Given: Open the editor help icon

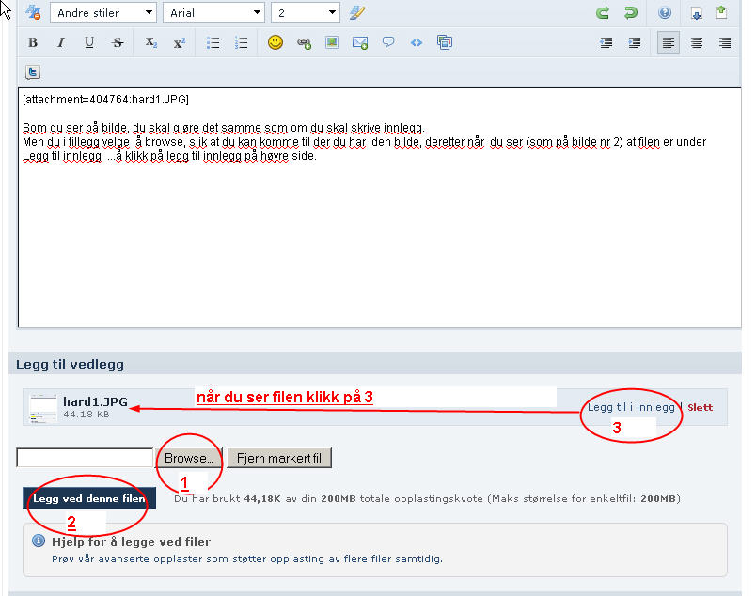Looking at the screenshot, I should [665, 12].
